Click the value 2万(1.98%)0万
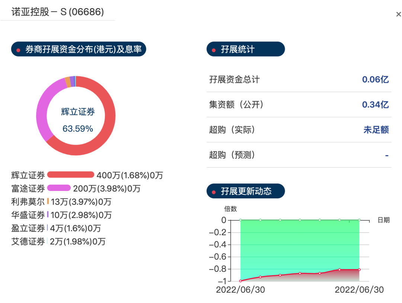402x303 pixels. click(x=77, y=242)
